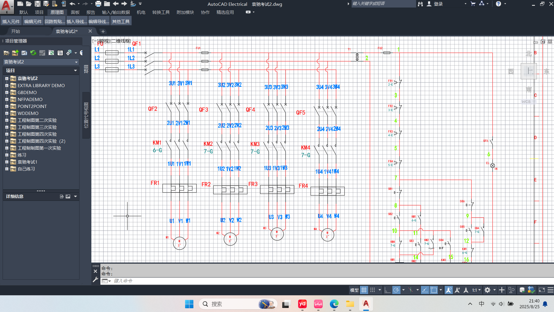Image resolution: width=554 pixels, height=312 pixels.
Task: Expand the WDDEMO project node
Action: pos(7,113)
